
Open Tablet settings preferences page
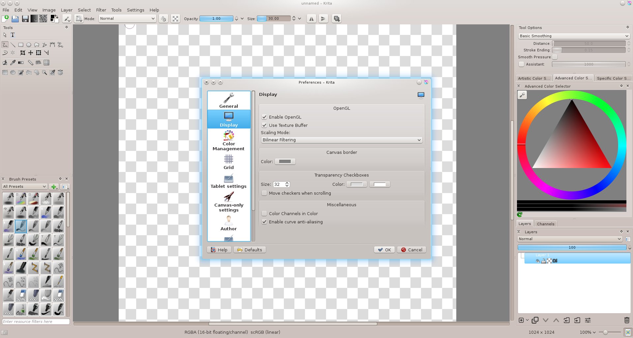(229, 181)
